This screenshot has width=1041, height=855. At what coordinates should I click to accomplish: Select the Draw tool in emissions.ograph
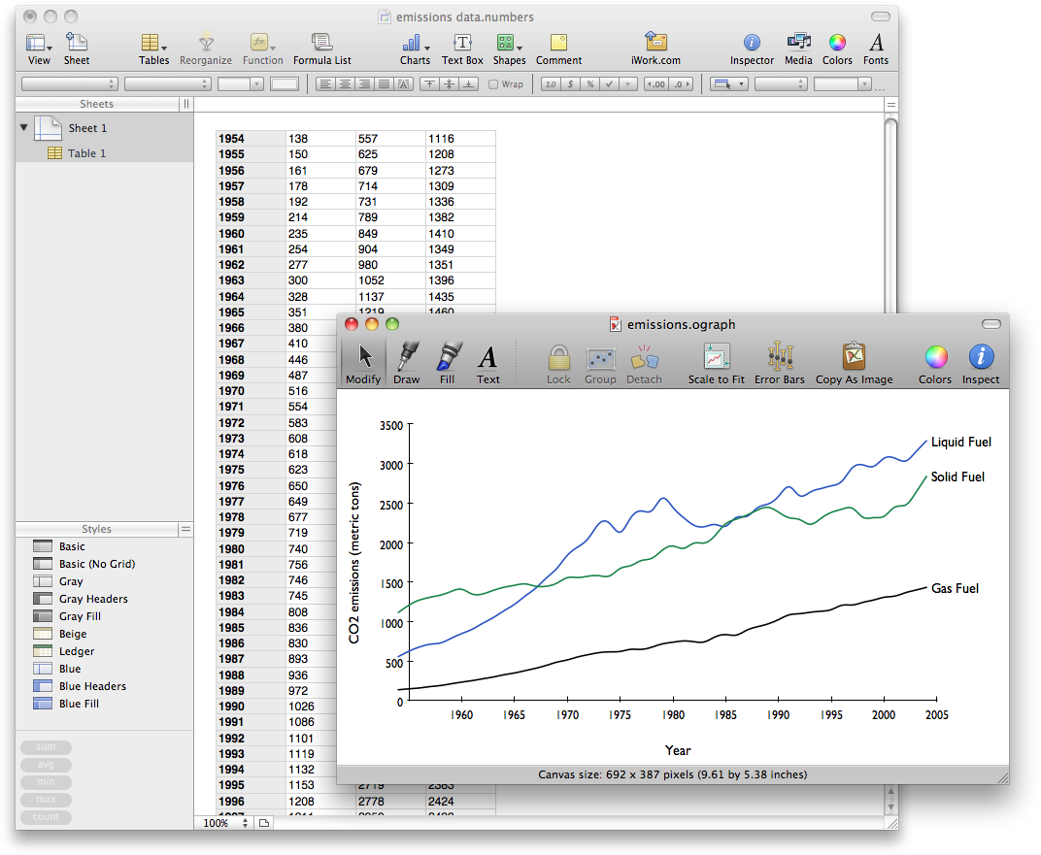[x=406, y=357]
